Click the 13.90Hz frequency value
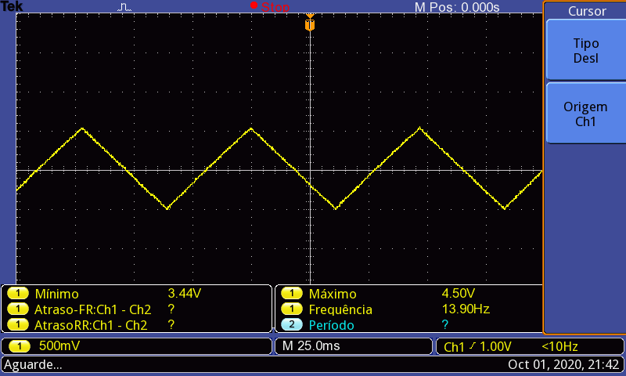This screenshot has width=626, height=376. [x=466, y=309]
